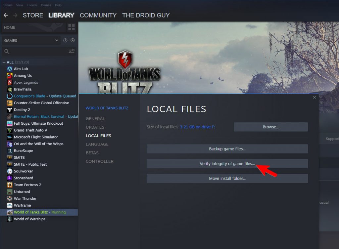Image resolution: width=339 pixels, height=249 pixels.
Task: Go to the LIBRARY tab
Action: pos(61,15)
